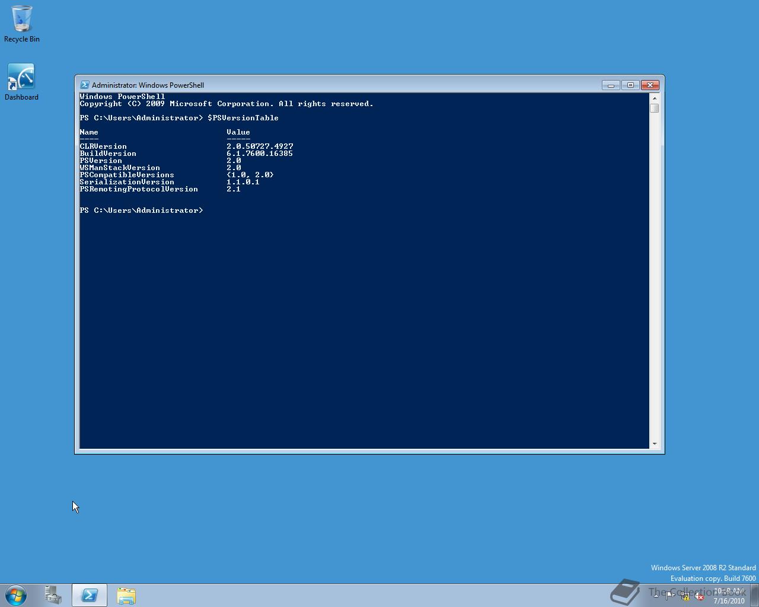Viewport: 759px width, 607px height.
Task: Click the BuildVersion row name
Action: pyautogui.click(x=108, y=154)
